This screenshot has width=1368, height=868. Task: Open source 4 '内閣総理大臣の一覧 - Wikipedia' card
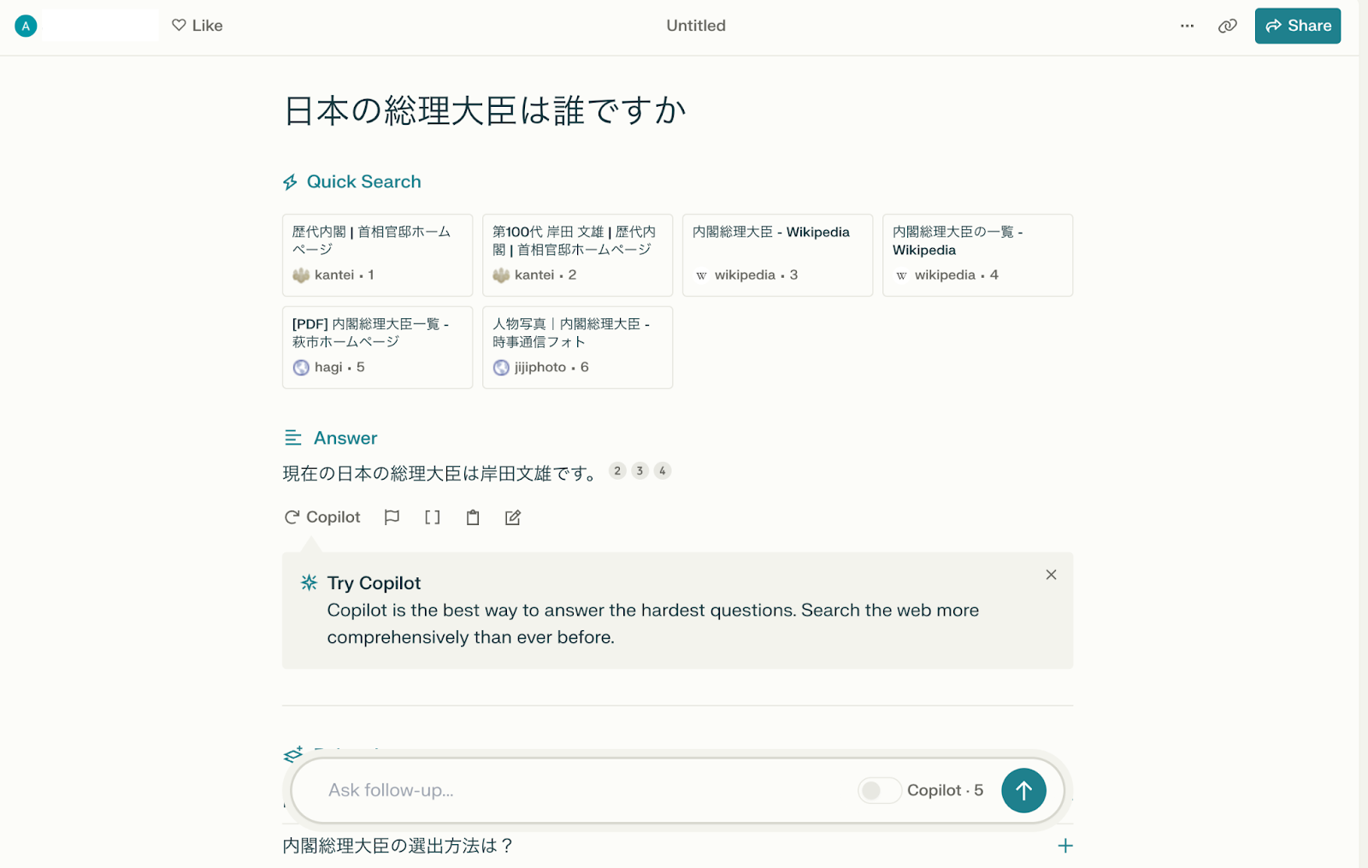(977, 255)
